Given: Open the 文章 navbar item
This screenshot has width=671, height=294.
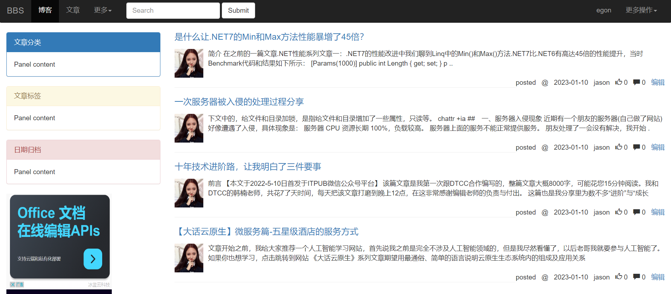Looking at the screenshot, I should point(73,10).
